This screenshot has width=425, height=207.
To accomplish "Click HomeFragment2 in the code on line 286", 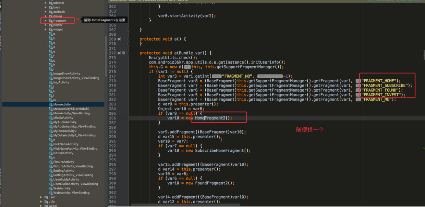I will point(210,118).
